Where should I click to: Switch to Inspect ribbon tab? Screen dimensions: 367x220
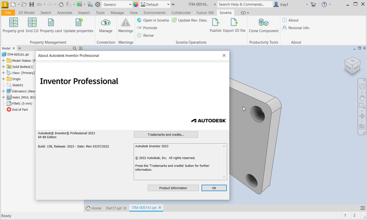pos(84,13)
